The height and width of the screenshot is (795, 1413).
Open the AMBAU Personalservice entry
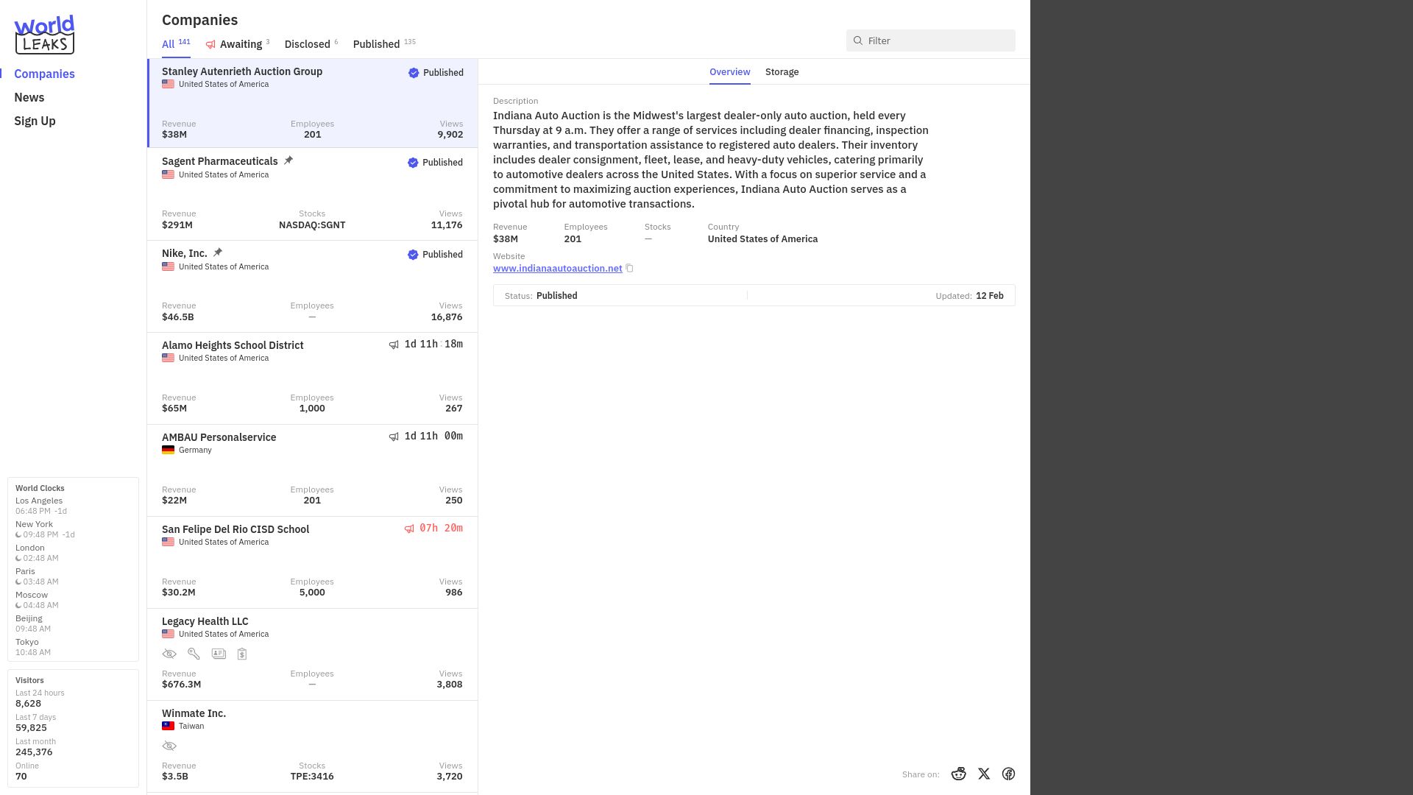(312, 470)
